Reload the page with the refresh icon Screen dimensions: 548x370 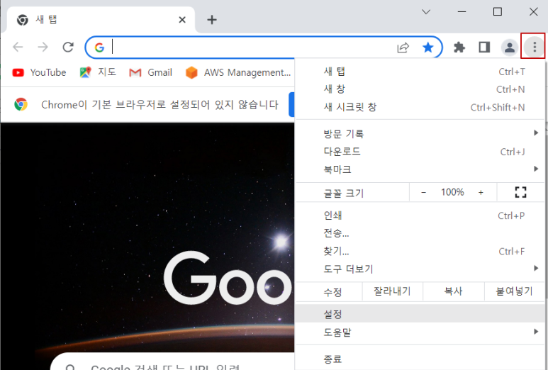point(68,47)
